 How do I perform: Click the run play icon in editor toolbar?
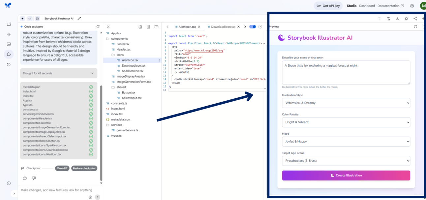260,27
